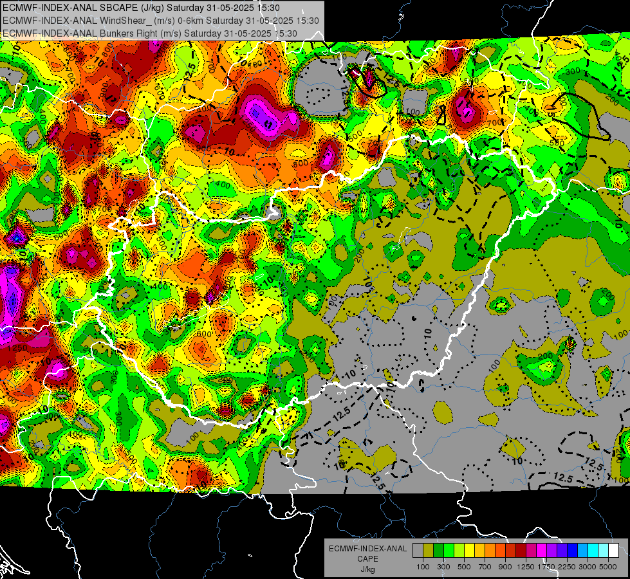Screen dimensions: 630x579
Task: Click the Bunkers Right title line
Action: 150,33
